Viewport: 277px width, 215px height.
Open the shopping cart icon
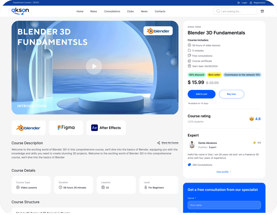tap(262, 11)
